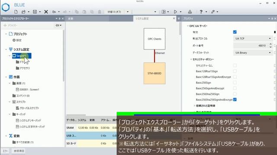Click the BLUE hexagon application logo
The image size is (277, 155).
click(x=6, y=7)
